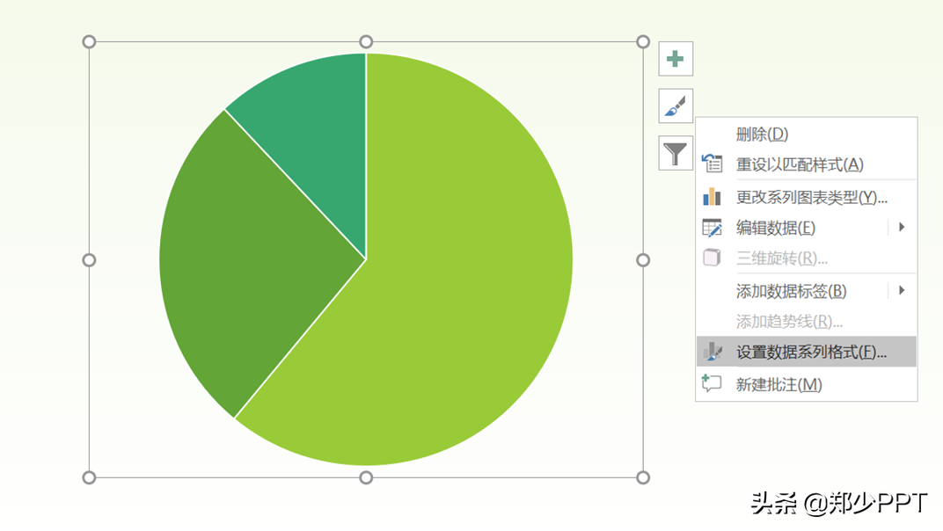This screenshot has height=531, width=943.
Task: Choose 设置数据系列格式(F)... menu entry
Action: point(806,352)
